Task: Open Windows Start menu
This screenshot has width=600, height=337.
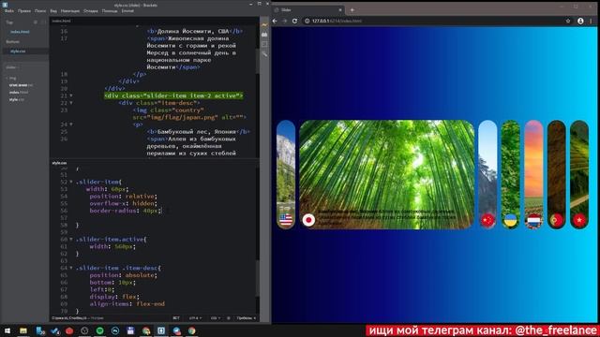Action: (x=7, y=330)
